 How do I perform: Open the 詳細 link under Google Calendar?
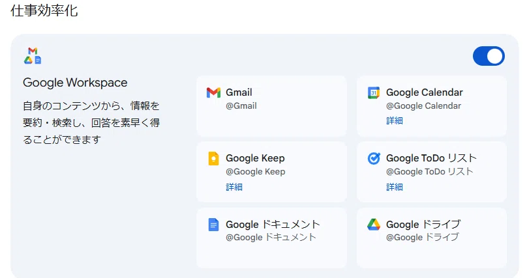395,120
